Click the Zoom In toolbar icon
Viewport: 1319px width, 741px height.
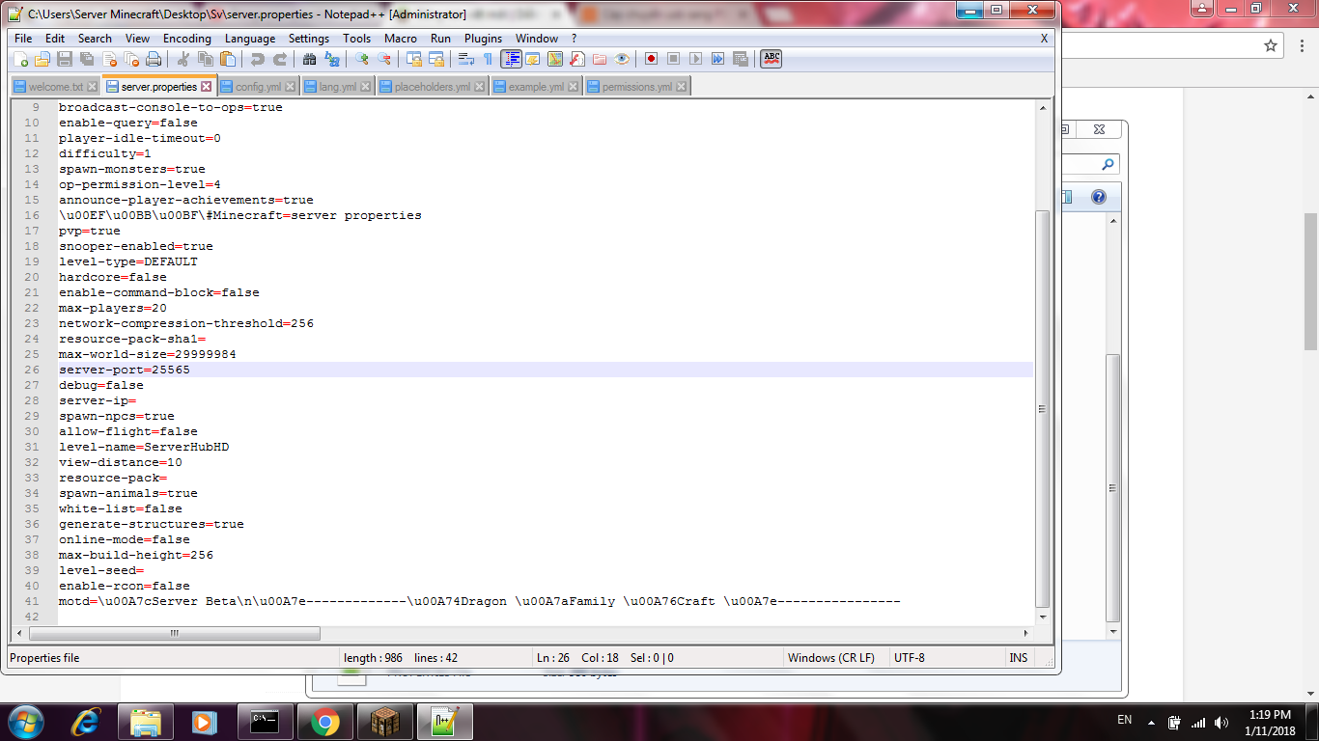pyautogui.click(x=362, y=59)
